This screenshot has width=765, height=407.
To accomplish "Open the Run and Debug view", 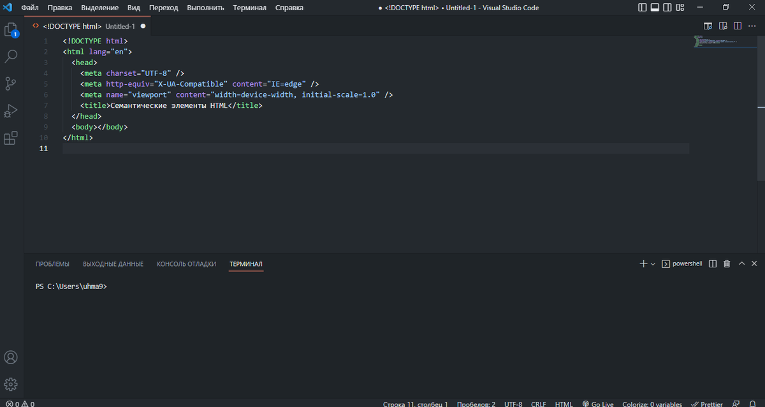I will pos(11,111).
